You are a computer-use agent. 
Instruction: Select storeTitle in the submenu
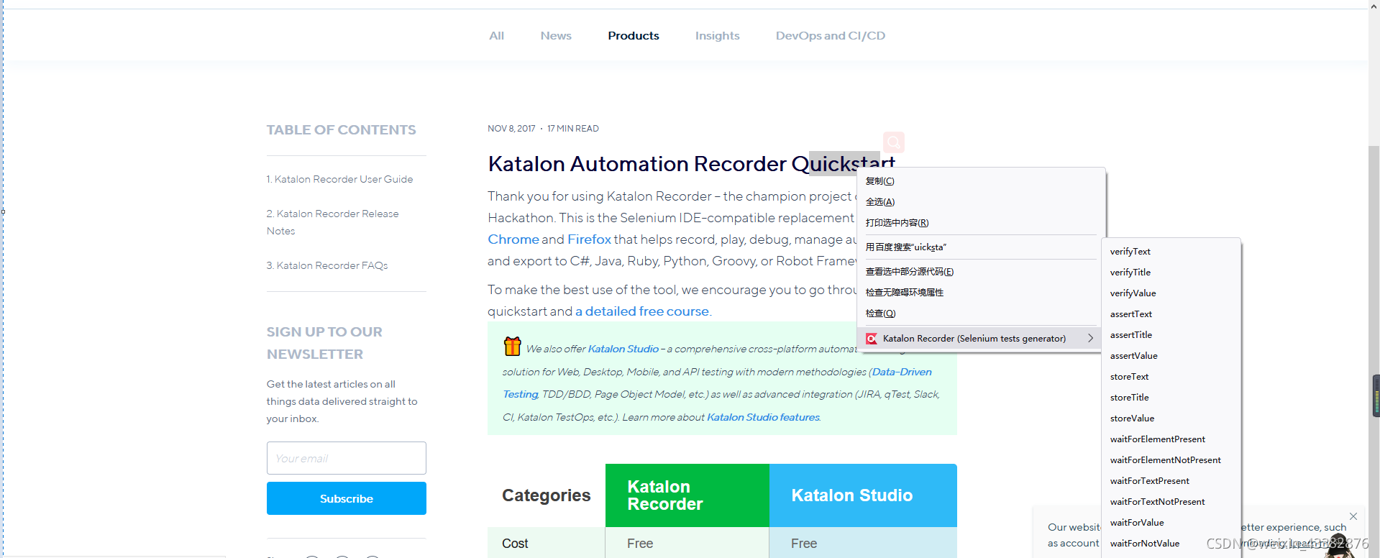tap(1171, 398)
